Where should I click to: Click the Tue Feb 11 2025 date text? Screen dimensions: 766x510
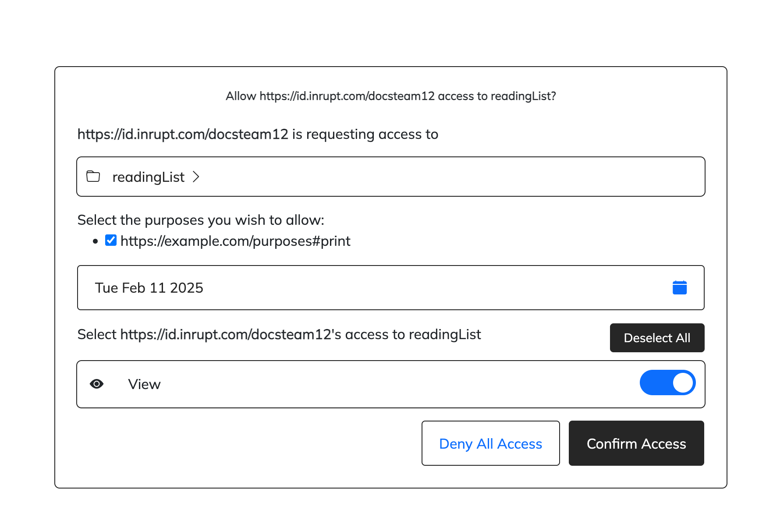click(149, 288)
